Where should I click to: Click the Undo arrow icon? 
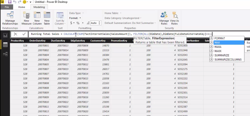pos(15,2)
